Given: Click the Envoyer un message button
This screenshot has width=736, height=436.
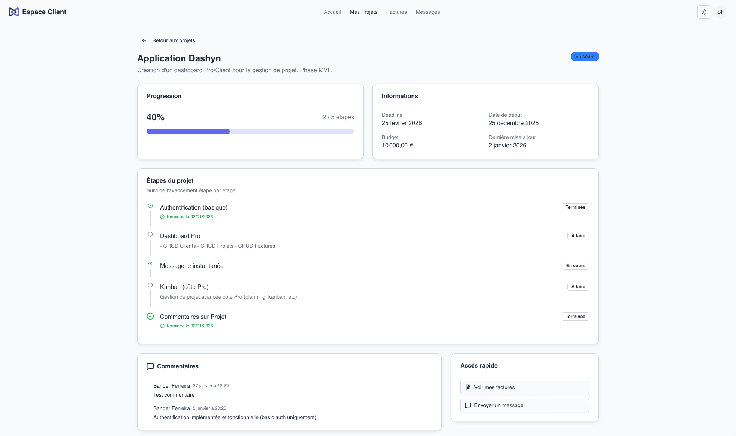Looking at the screenshot, I should [x=524, y=405].
